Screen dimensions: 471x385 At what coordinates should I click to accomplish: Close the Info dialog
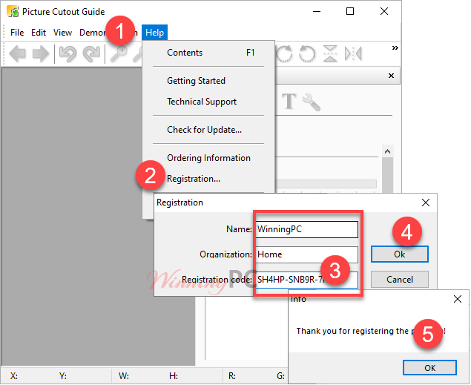(458, 299)
